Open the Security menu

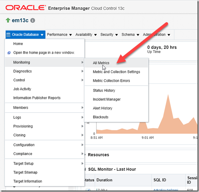[x=109, y=35]
